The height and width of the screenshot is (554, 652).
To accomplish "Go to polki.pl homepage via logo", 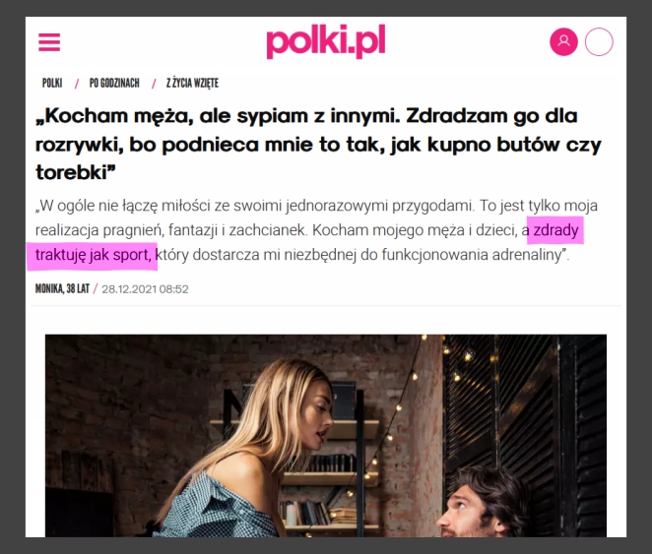I will coord(326,41).
